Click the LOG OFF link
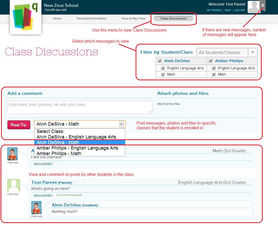 [239, 10]
